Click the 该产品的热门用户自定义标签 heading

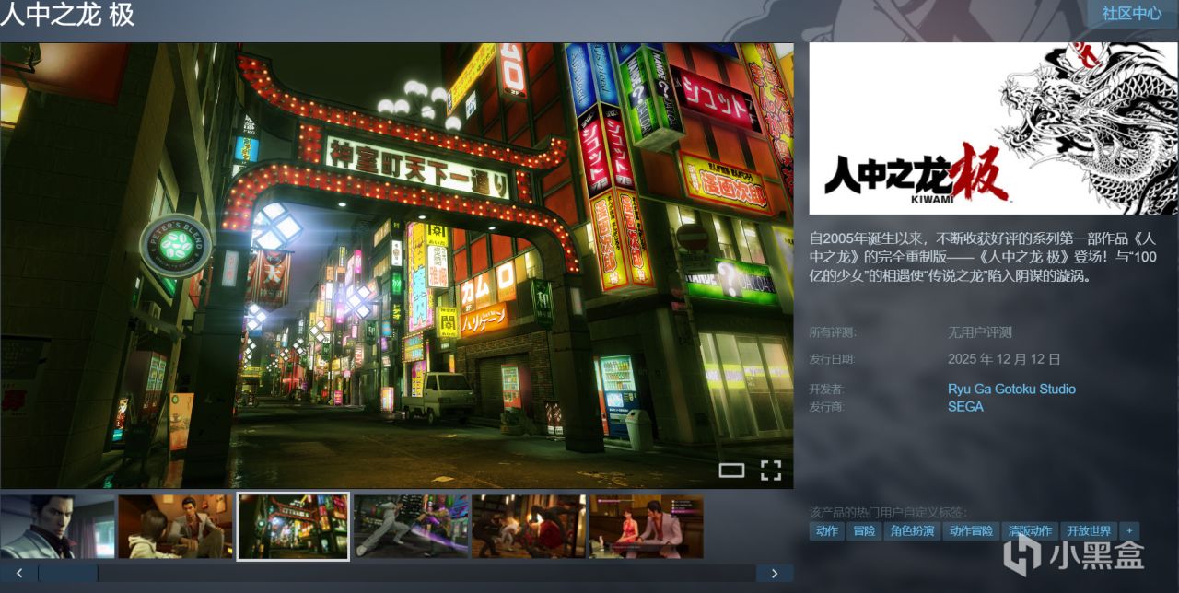coord(888,512)
